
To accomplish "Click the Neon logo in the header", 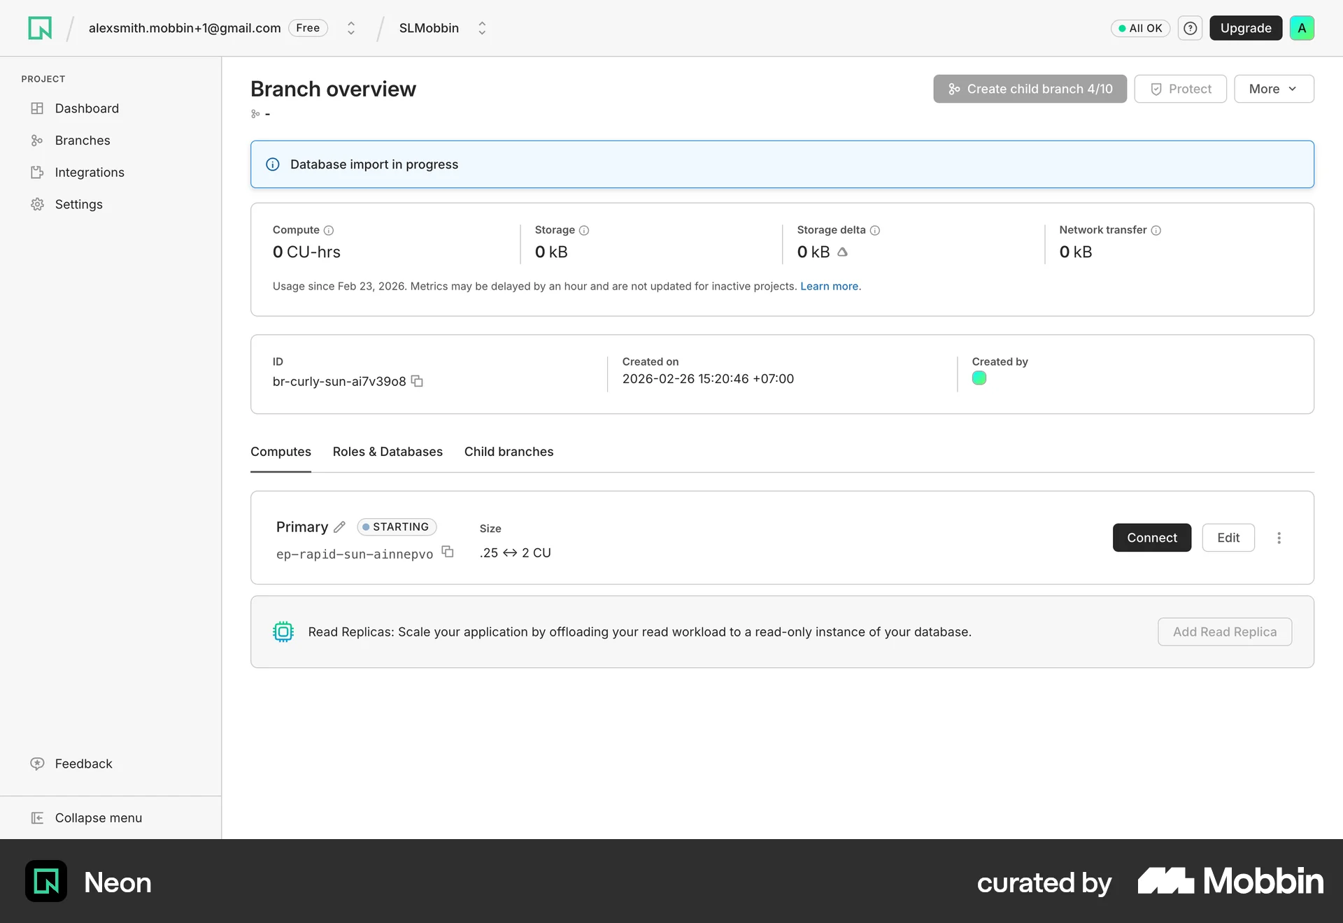I will click(40, 28).
